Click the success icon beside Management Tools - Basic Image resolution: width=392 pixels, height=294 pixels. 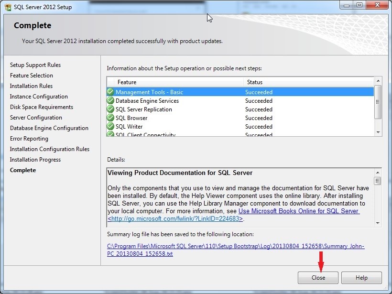pyautogui.click(x=110, y=92)
